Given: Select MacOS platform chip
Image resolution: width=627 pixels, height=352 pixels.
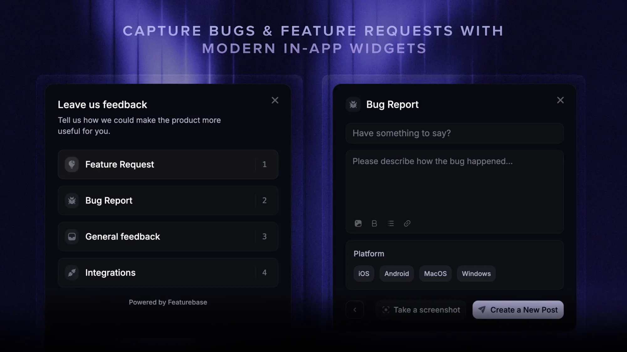Looking at the screenshot, I should pyautogui.click(x=435, y=274).
